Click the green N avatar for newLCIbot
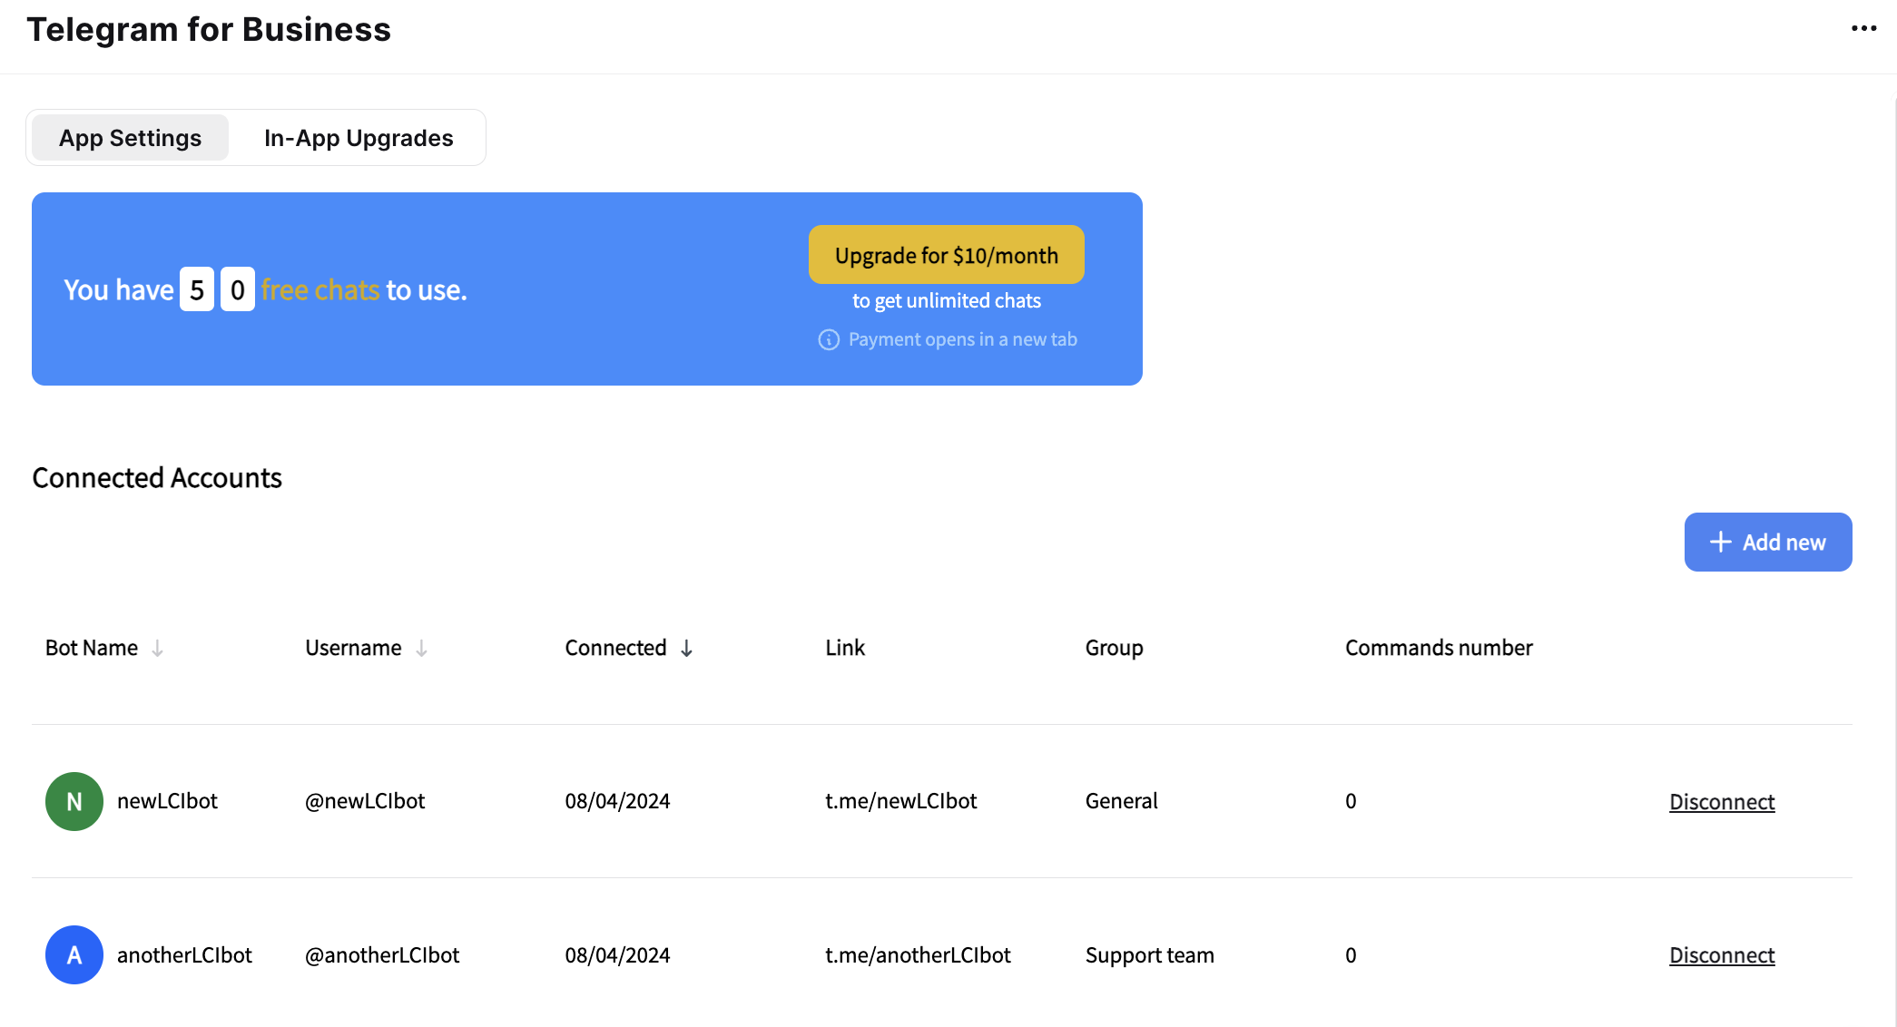1897x1027 pixels. click(x=74, y=801)
